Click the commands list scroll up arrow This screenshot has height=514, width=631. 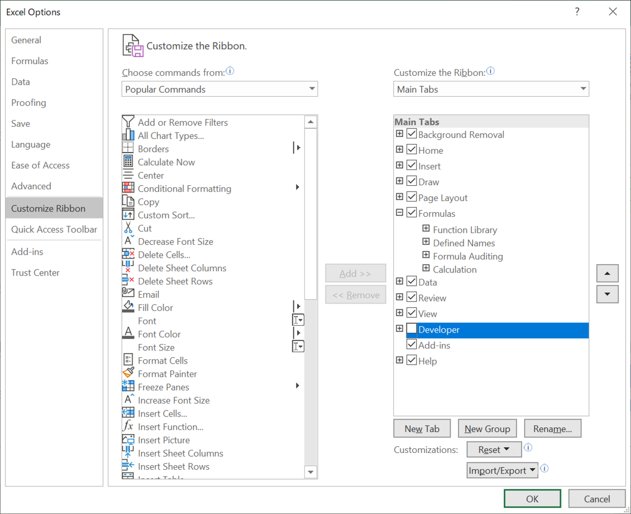[x=310, y=122]
